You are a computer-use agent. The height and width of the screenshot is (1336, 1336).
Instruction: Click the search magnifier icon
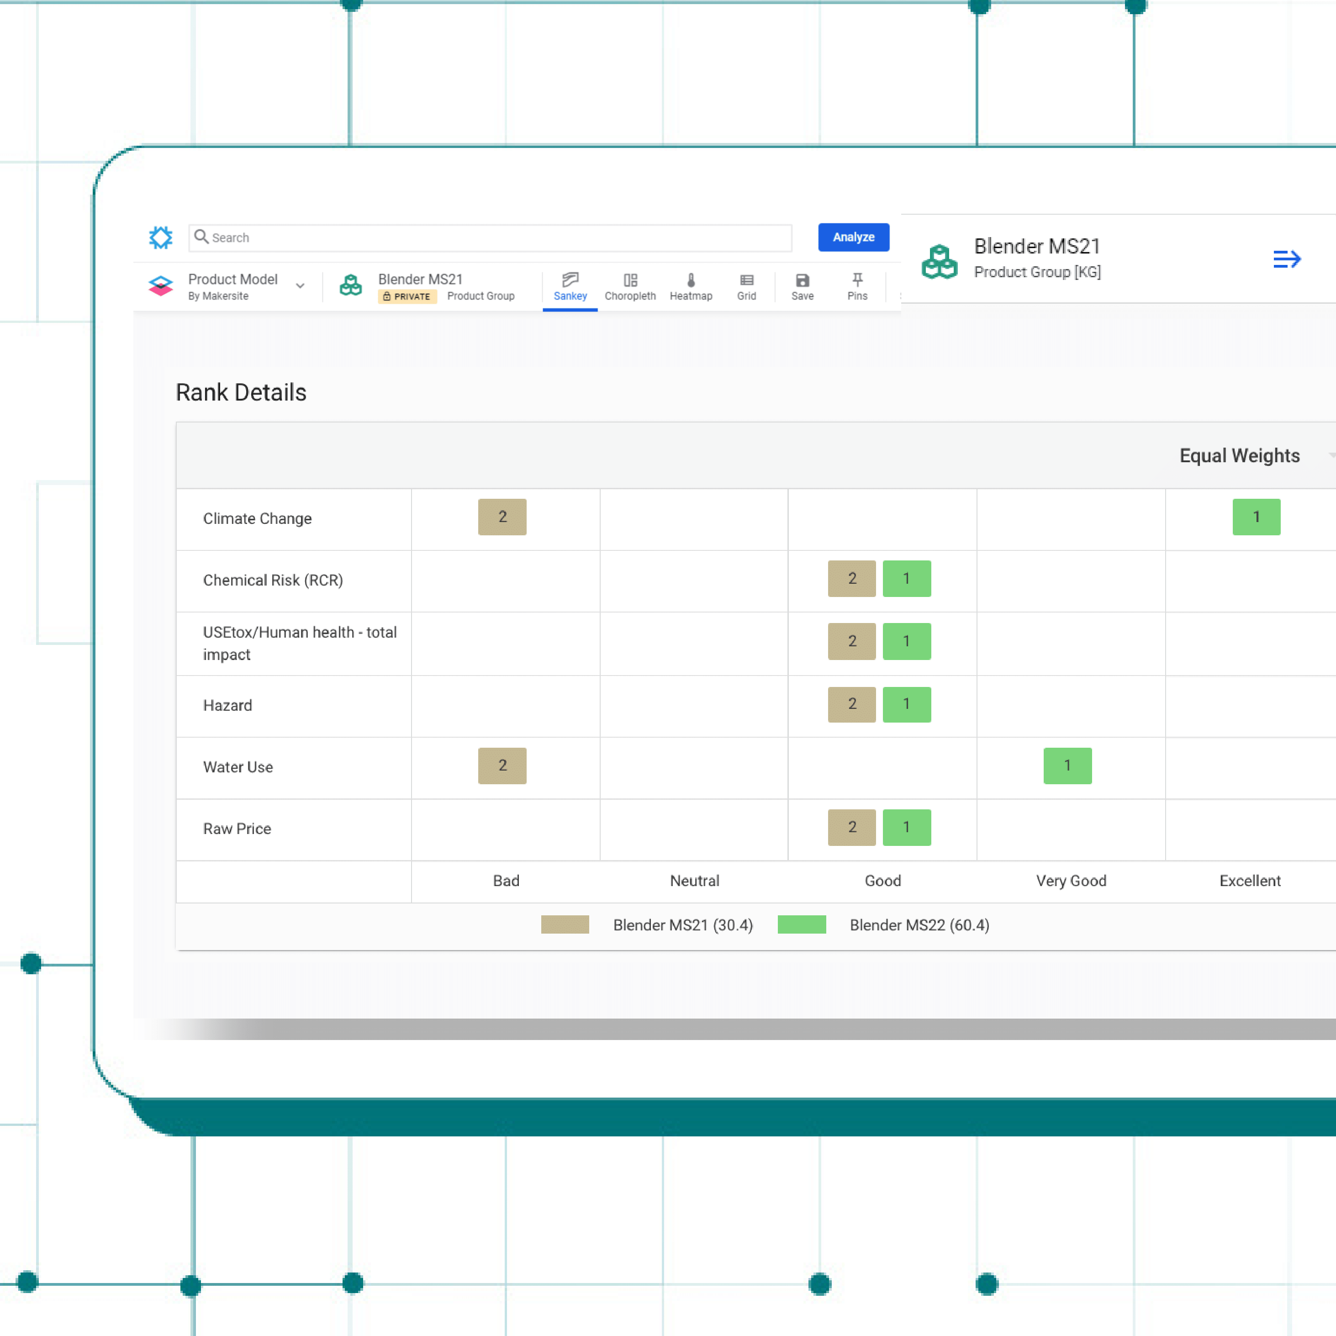pyautogui.click(x=201, y=237)
